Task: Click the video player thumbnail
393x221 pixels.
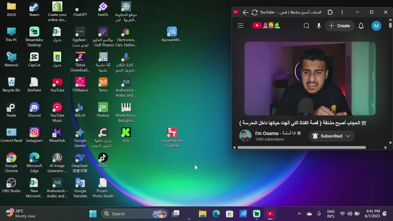Action: pyautogui.click(x=310, y=79)
